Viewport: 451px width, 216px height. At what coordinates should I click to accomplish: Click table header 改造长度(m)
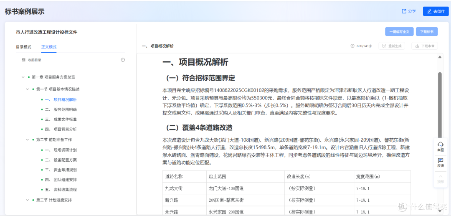pos(298,176)
